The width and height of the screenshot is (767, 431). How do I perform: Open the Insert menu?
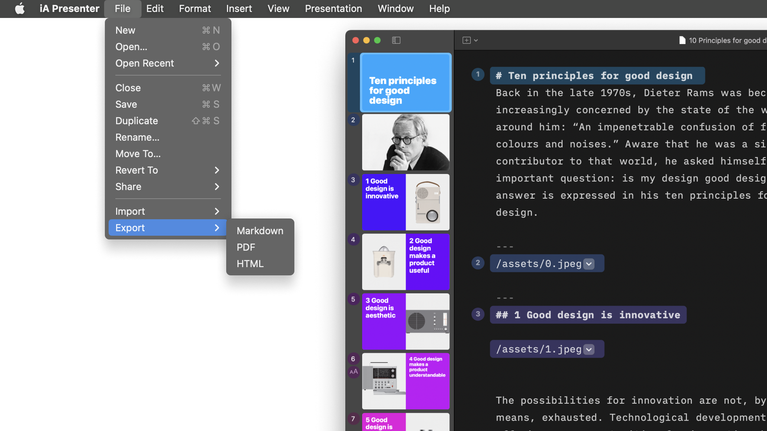[x=239, y=9]
